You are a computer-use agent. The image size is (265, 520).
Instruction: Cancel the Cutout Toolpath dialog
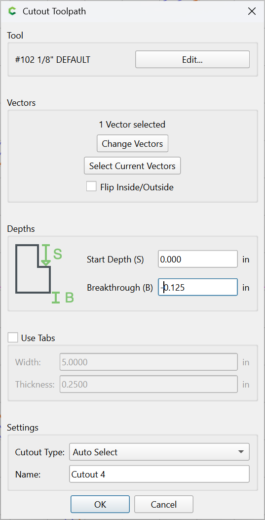[x=164, y=504]
